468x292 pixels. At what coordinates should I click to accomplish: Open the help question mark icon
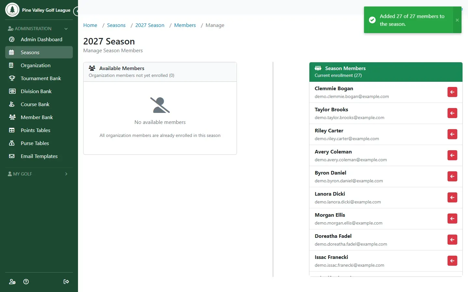(26, 282)
